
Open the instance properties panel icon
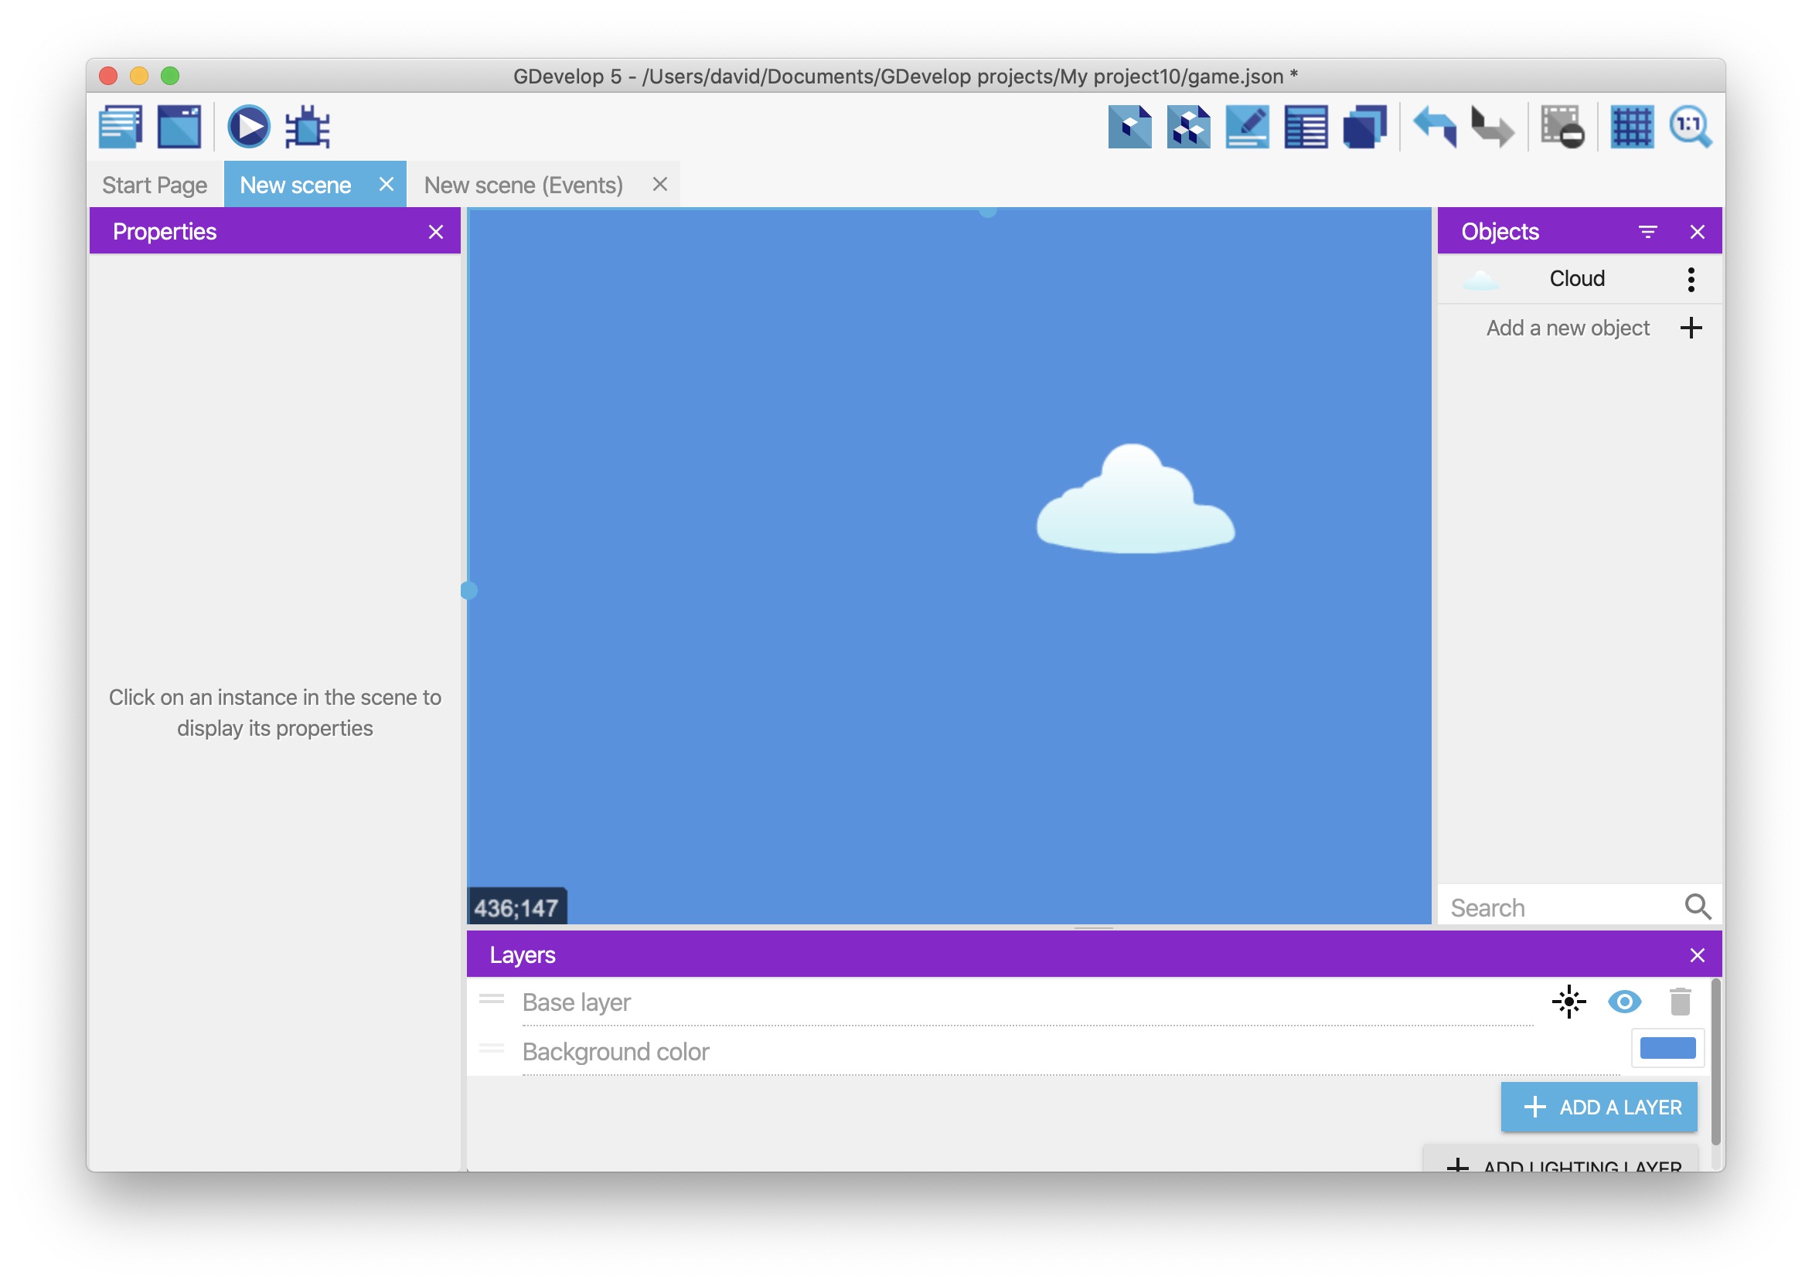1247,127
